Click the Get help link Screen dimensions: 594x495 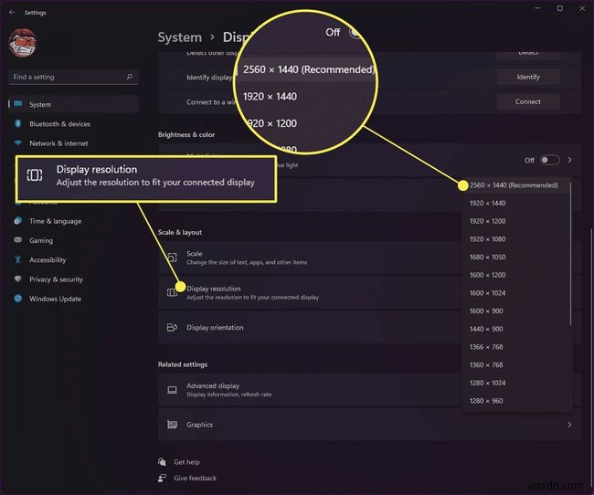[x=186, y=462]
